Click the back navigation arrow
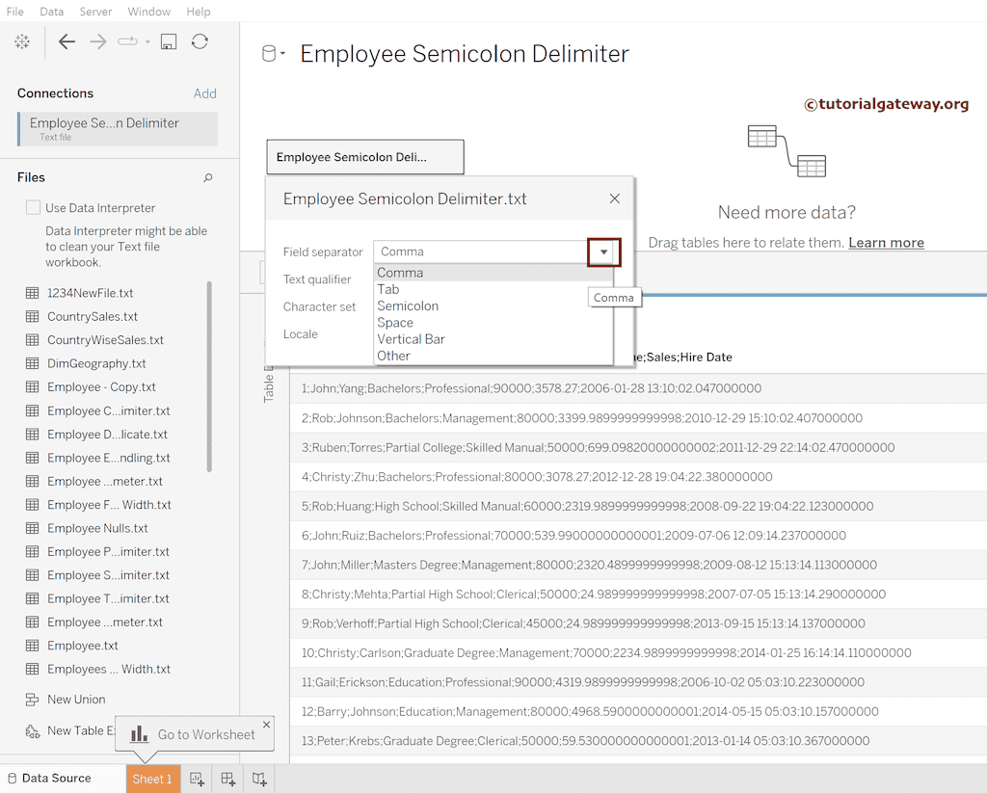The height and width of the screenshot is (794, 987). tap(66, 42)
